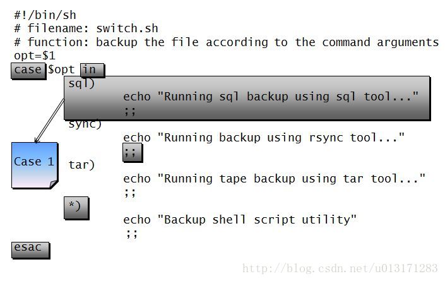Click the echo 'Running sql backup' line
This screenshot has width=445, height=281.
(x=271, y=97)
